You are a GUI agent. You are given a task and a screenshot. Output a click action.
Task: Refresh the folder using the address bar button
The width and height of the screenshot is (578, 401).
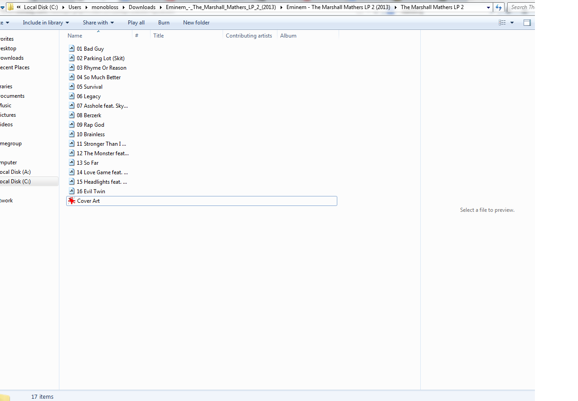[499, 7]
